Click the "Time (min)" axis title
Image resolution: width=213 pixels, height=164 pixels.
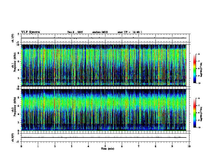click(108, 149)
